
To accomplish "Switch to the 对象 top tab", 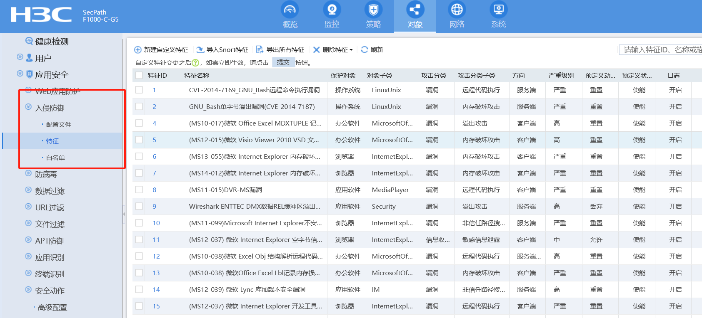I will click(415, 16).
